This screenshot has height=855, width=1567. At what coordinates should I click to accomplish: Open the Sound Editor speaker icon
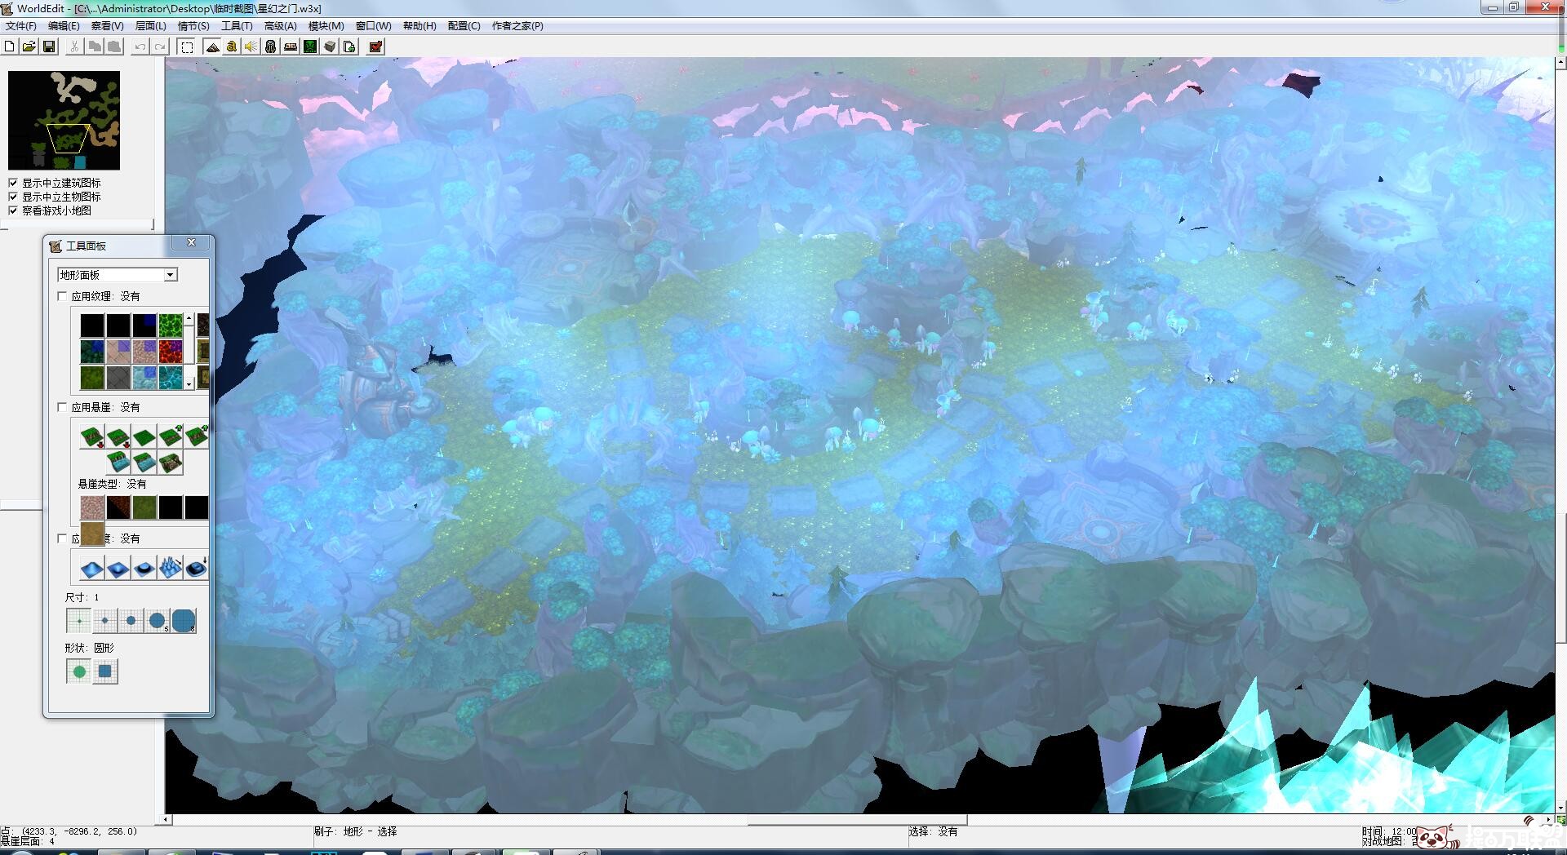pos(251,47)
